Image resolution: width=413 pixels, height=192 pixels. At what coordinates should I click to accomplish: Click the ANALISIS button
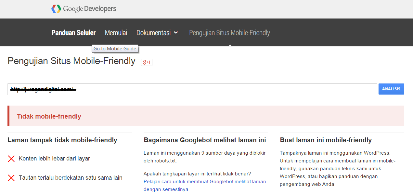pos(391,89)
